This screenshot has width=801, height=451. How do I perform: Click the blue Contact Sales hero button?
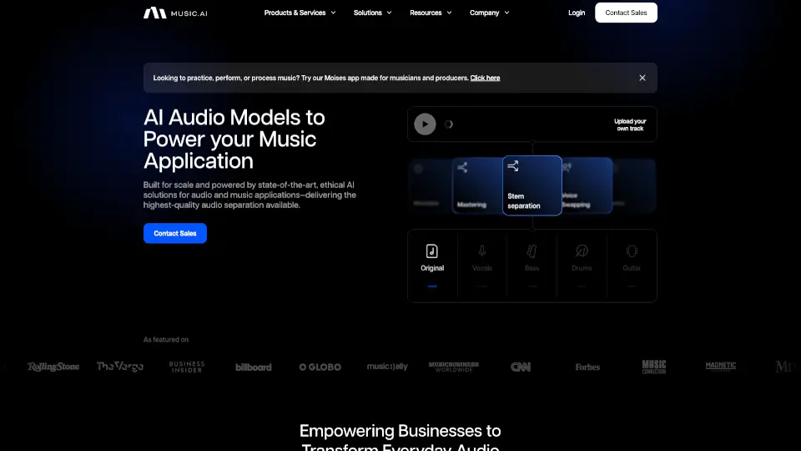click(174, 233)
